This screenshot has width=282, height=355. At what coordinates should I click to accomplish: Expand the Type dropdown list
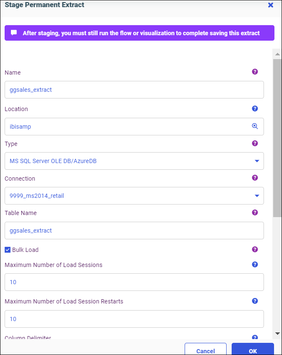(257, 161)
